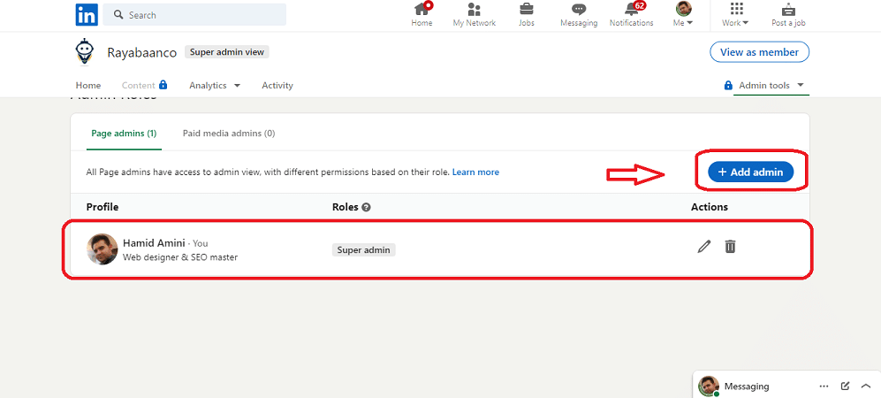Edit Hamid Amini's admin role pencil icon

704,246
